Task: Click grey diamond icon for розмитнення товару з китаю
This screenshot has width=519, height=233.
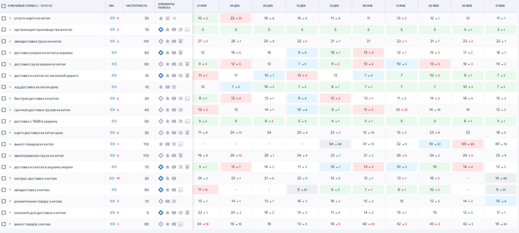Action: [x=161, y=201]
